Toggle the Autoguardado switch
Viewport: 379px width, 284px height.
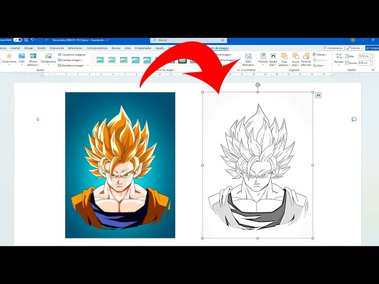tap(17, 40)
